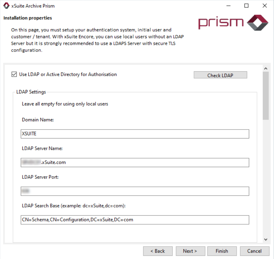The height and width of the screenshot is (259, 274).
Task: Close the xSuite Archive Prism installer
Action: (265, 6)
